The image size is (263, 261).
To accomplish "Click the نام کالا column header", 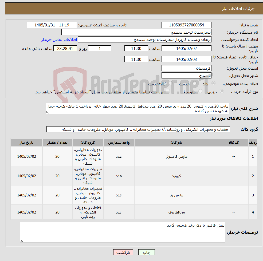I will pyautogui.click(x=176, y=143).
